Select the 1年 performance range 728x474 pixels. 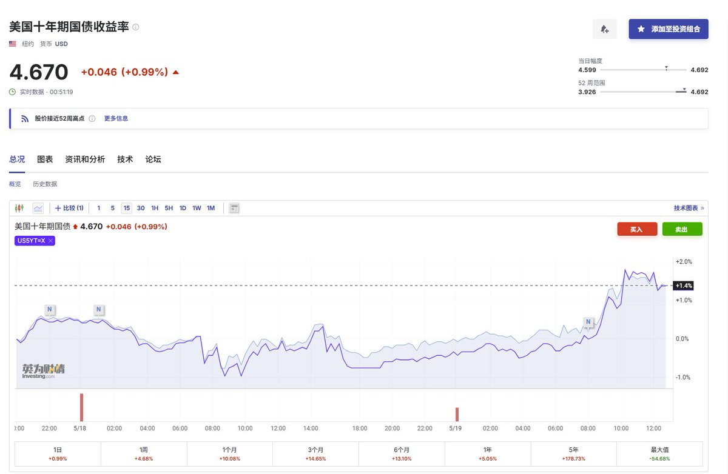click(488, 453)
